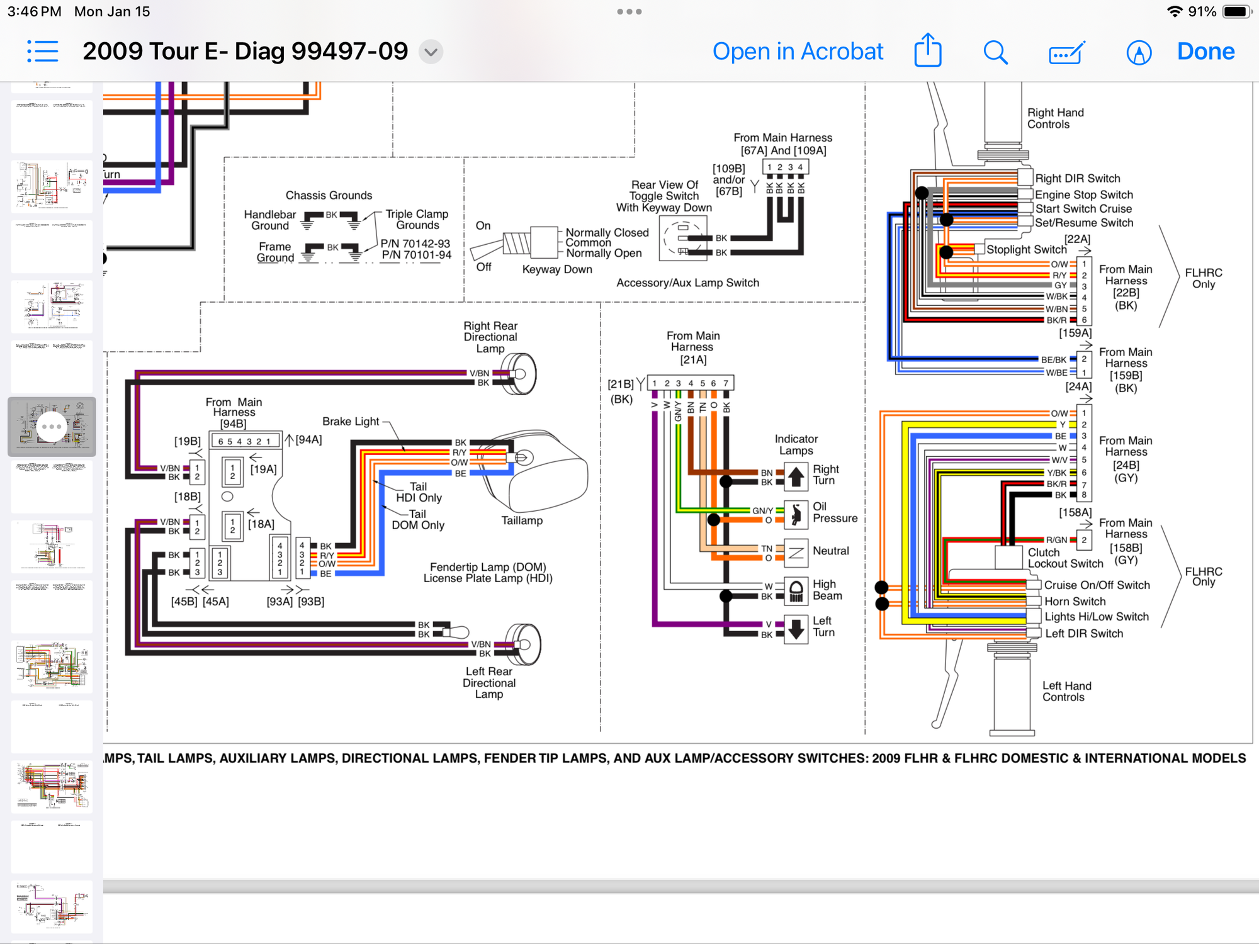
Task: Tap Open in Acrobat link
Action: click(x=798, y=52)
